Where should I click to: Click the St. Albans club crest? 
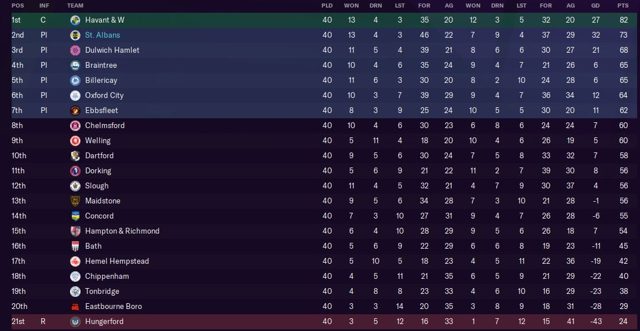pyautogui.click(x=75, y=35)
